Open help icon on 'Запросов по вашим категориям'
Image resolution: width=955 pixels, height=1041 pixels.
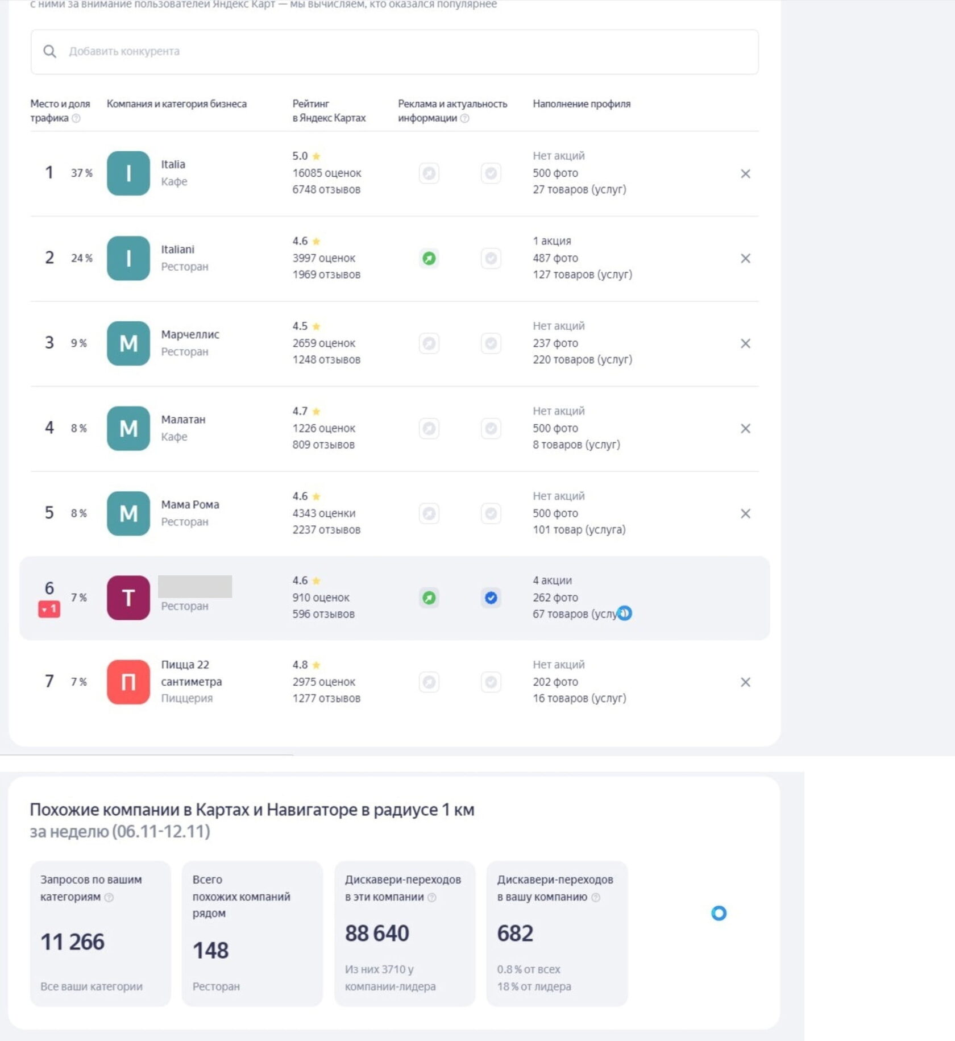tap(109, 897)
